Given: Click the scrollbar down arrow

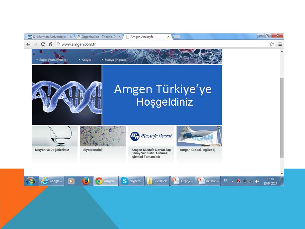Looking at the screenshot, I should [282, 174].
